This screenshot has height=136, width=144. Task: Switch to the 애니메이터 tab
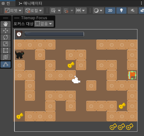30,3
